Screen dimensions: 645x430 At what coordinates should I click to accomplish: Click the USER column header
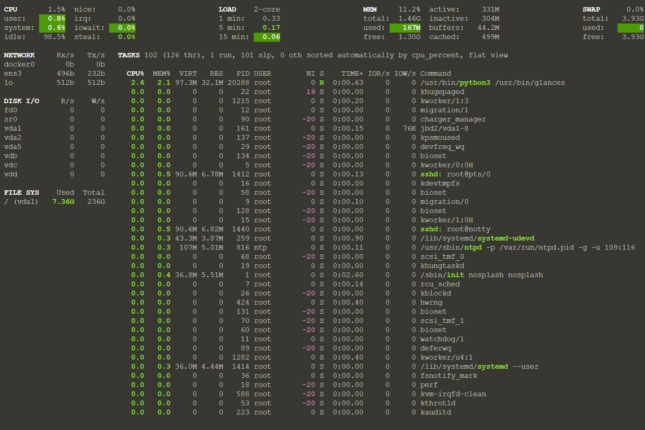(262, 73)
